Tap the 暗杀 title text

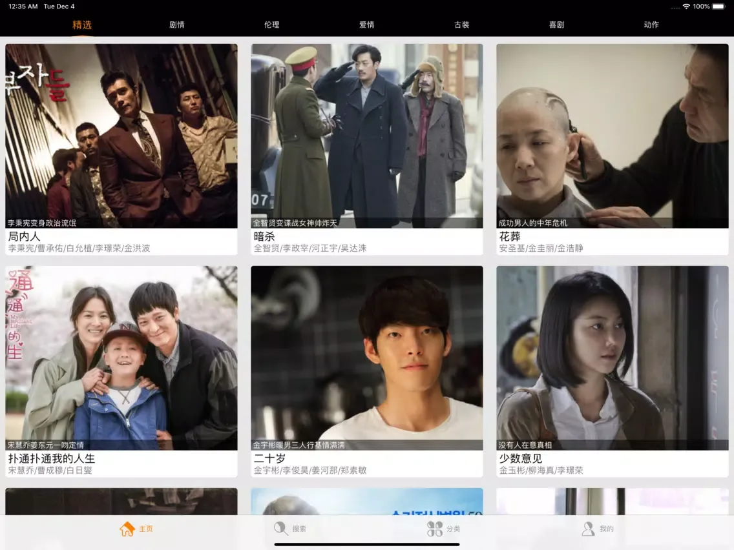[264, 237]
